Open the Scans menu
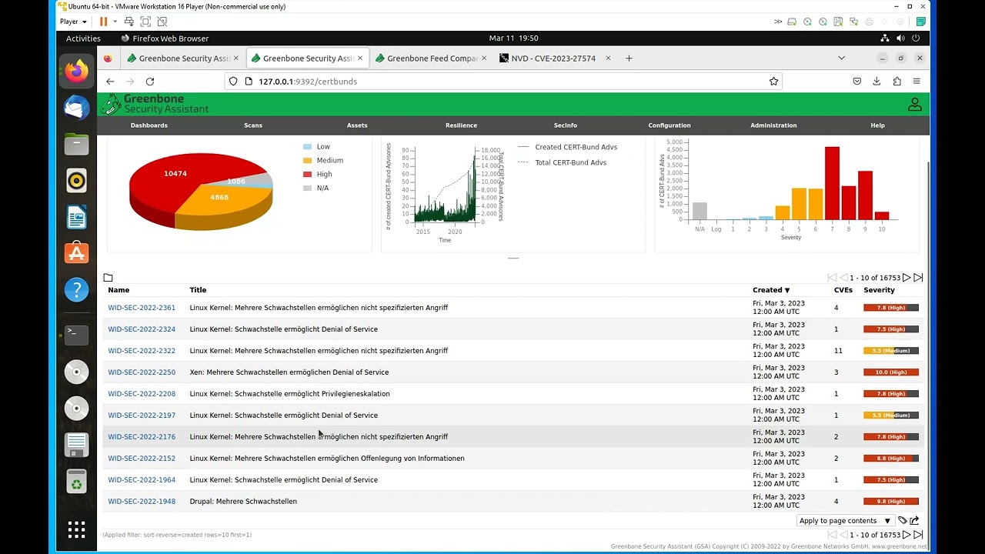985x554 pixels. [x=253, y=125]
